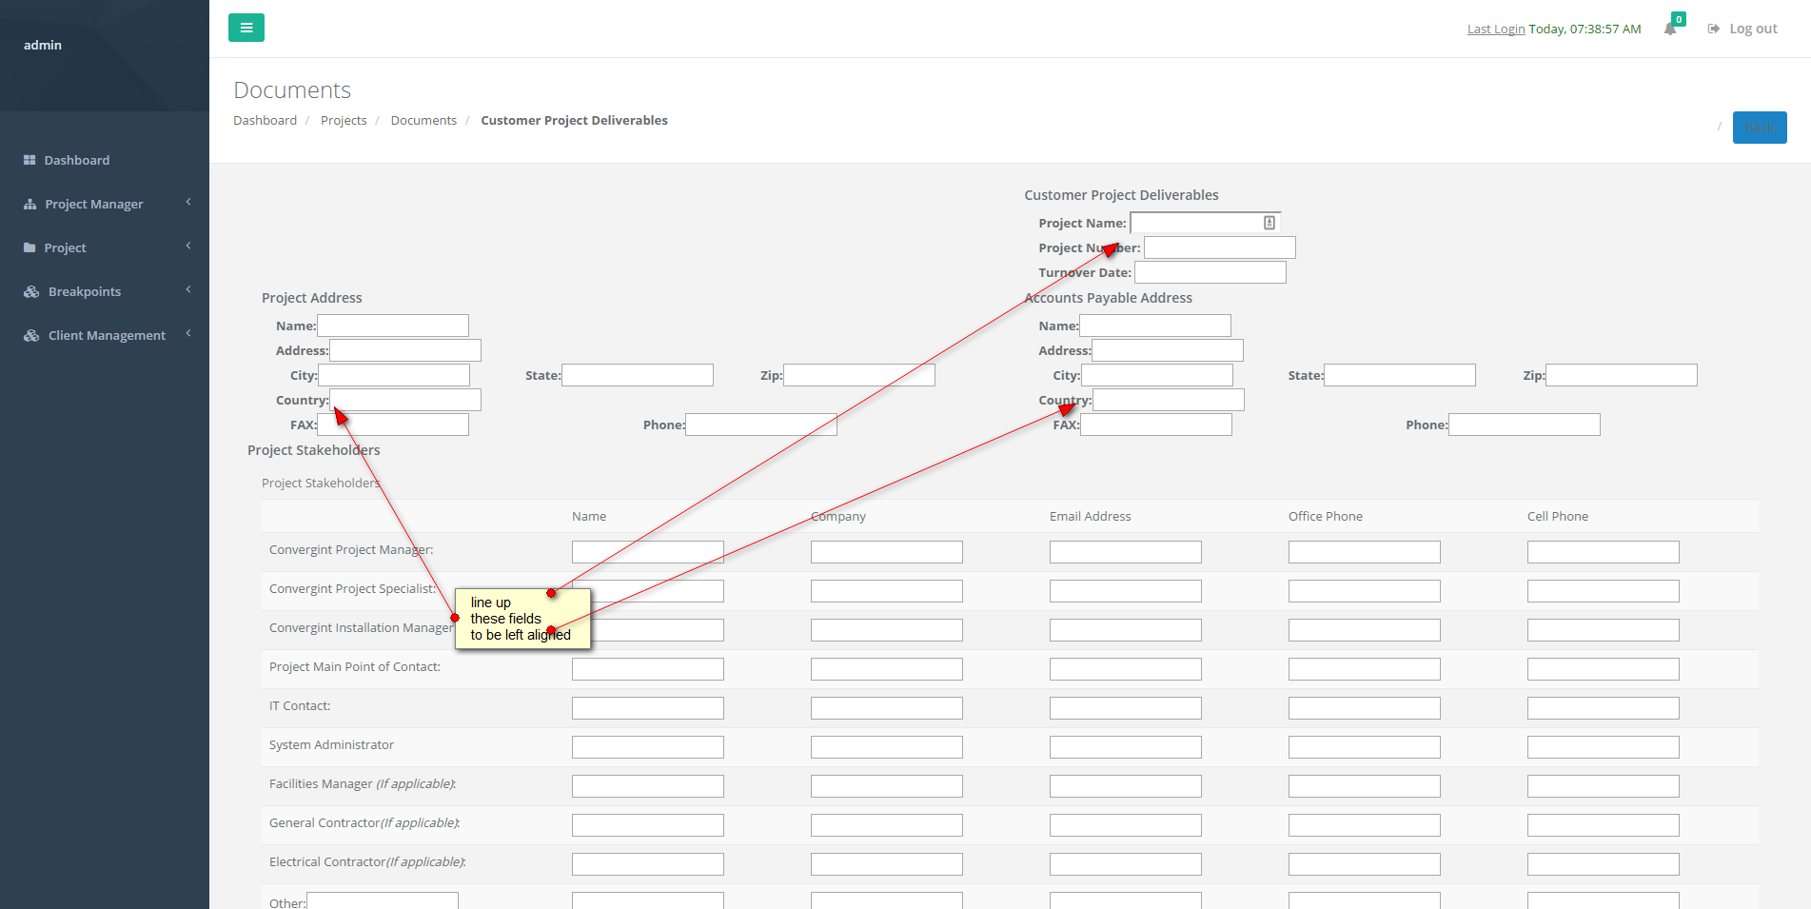The height and width of the screenshot is (909, 1811).
Task: Go to Dashboard via breadcrumb
Action: coord(265,120)
